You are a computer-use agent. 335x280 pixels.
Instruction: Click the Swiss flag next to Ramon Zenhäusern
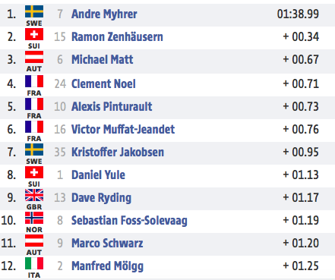pos(34,34)
